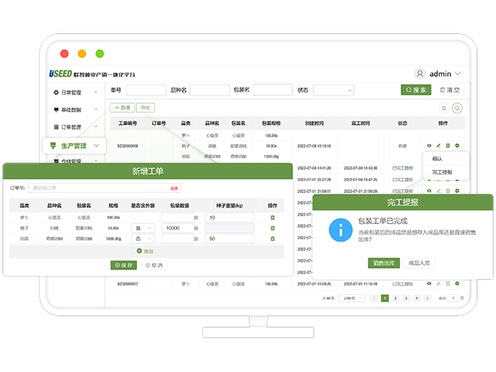Open the 基础数据 sidebar menu item
This screenshot has width=496, height=372.
click(x=74, y=110)
